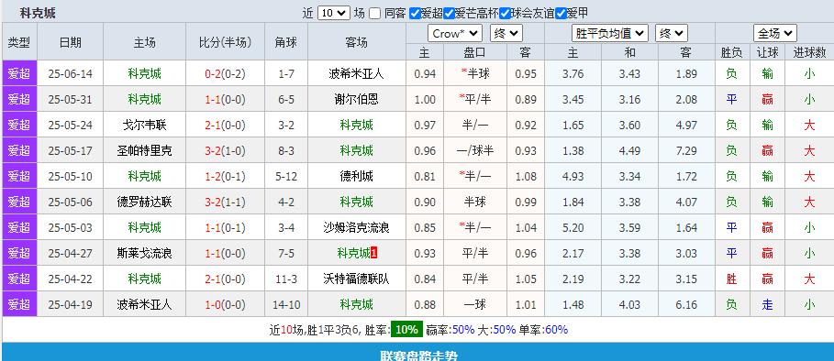This screenshot has width=834, height=361.
Task: Open the 胜平负均值 dropdown
Action: (610, 34)
